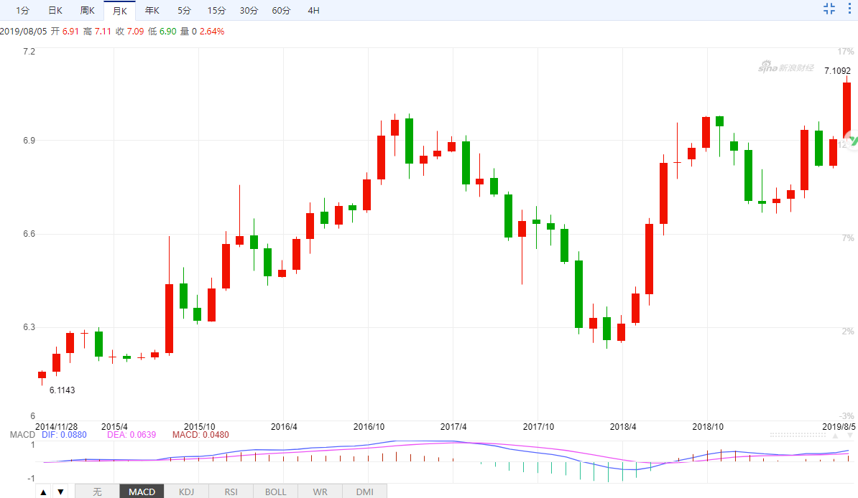Select the RSI indicator button
858x498 pixels.
pyautogui.click(x=231, y=492)
